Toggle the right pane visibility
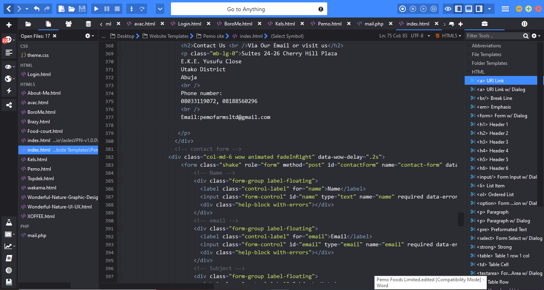This screenshot has height=290, width=544. [479, 9]
